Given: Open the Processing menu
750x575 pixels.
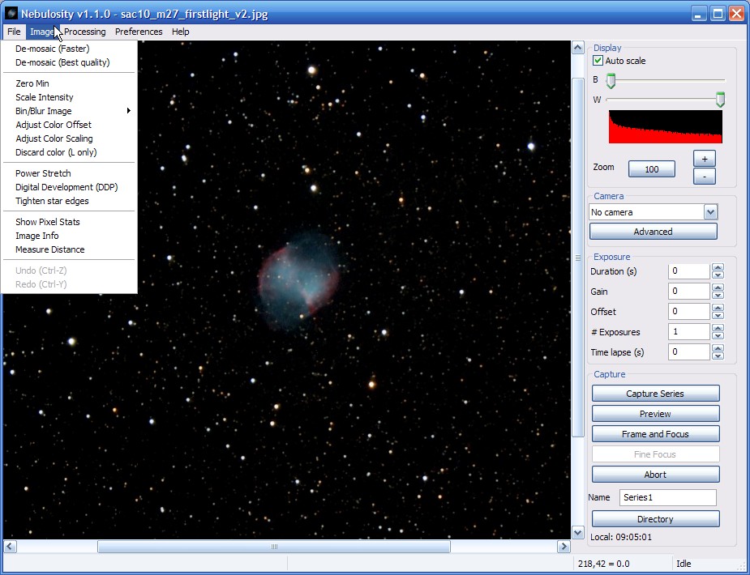Looking at the screenshot, I should point(85,32).
